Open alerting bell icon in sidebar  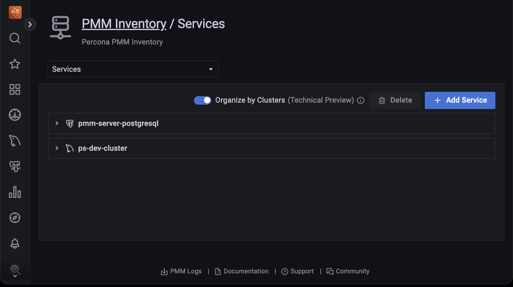[15, 243]
